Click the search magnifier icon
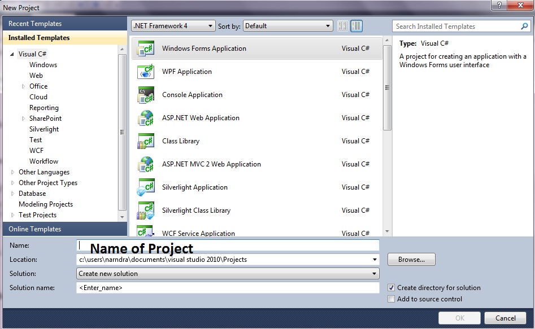Image resolution: width=535 pixels, height=329 pixels. click(524, 27)
